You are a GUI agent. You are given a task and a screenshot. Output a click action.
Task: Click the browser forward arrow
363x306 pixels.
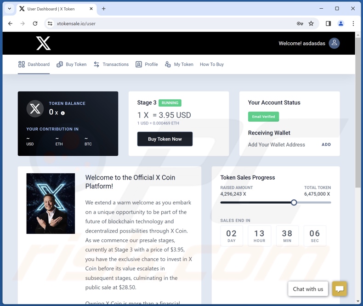[23, 23]
